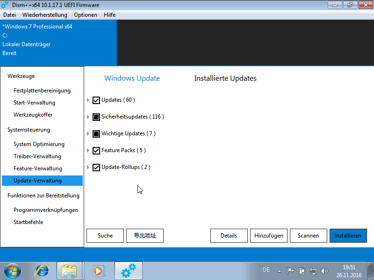Select Feature-Verwaltung in sidebar
The width and height of the screenshot is (374, 280).
pyautogui.click(x=38, y=168)
